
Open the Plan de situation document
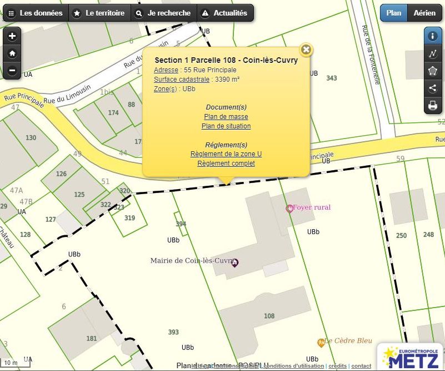[226, 126]
